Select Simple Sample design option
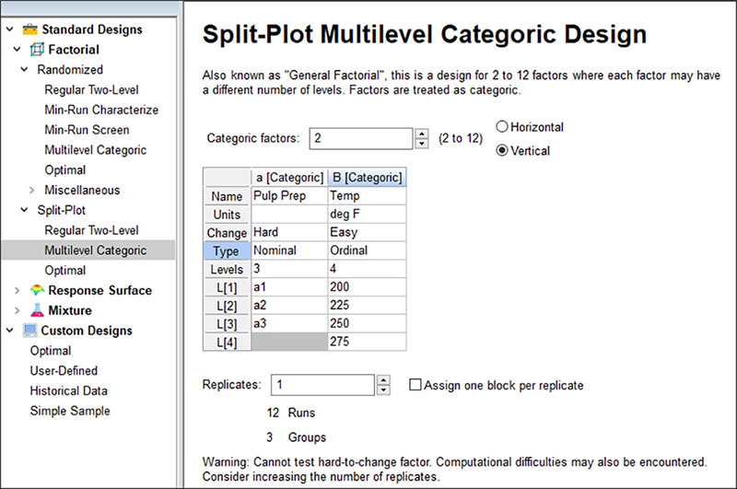This screenshot has height=489, width=737. (x=70, y=412)
